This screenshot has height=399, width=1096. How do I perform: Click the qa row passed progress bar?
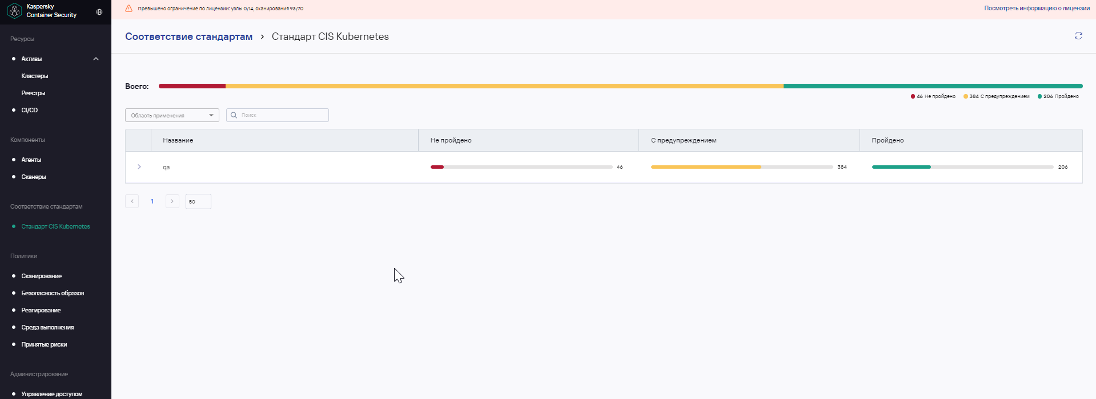coord(962,167)
